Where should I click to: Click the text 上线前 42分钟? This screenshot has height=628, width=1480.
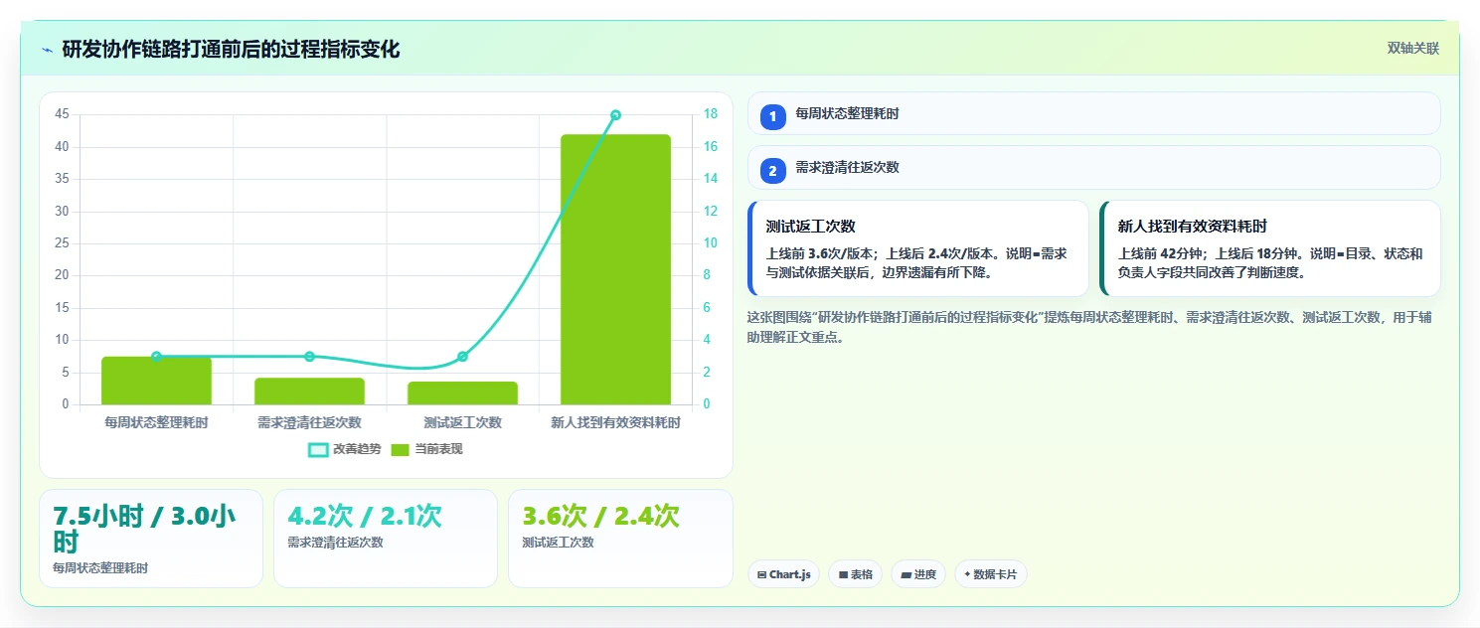[1158, 253]
